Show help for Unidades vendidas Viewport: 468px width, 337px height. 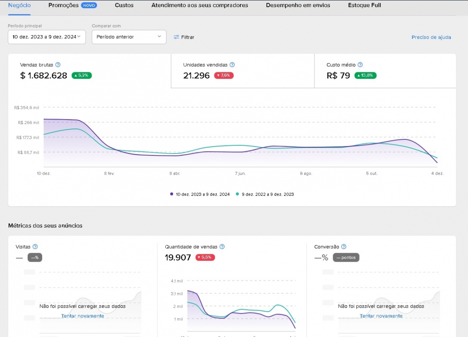tap(232, 65)
